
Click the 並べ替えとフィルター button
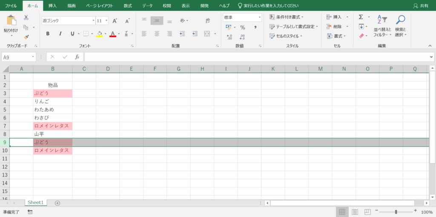(x=382, y=25)
